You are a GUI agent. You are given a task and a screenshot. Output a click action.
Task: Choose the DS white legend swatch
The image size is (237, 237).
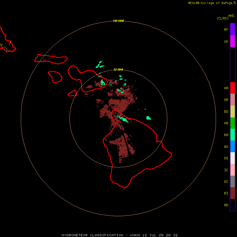[x=233, y=158]
